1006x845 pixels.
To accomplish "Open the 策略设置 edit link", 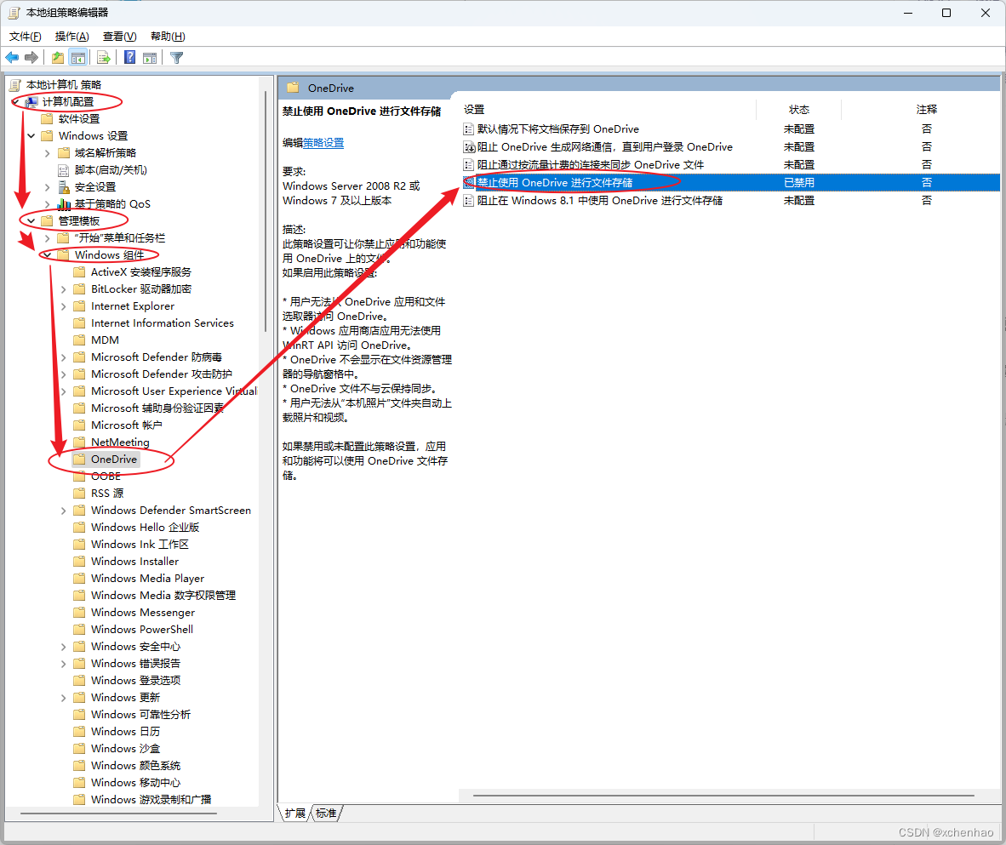I will click(x=323, y=143).
